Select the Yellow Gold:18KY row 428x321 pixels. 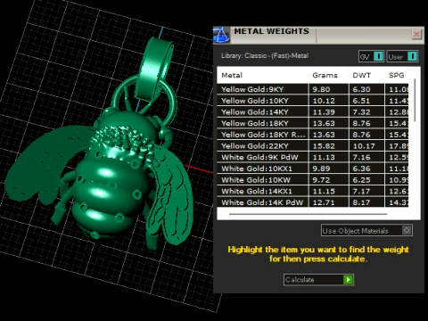[x=313, y=123]
